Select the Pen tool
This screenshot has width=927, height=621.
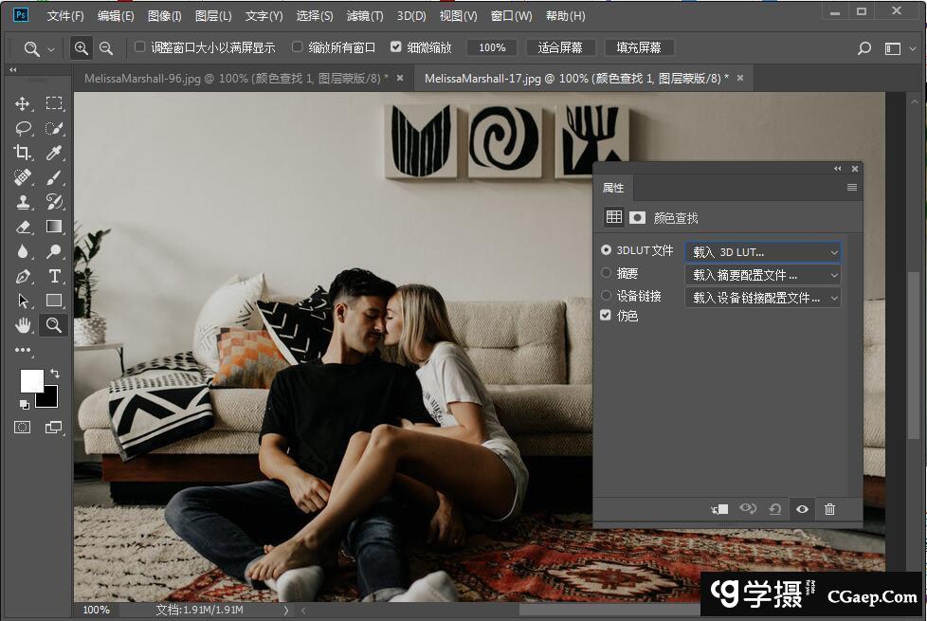tap(23, 276)
